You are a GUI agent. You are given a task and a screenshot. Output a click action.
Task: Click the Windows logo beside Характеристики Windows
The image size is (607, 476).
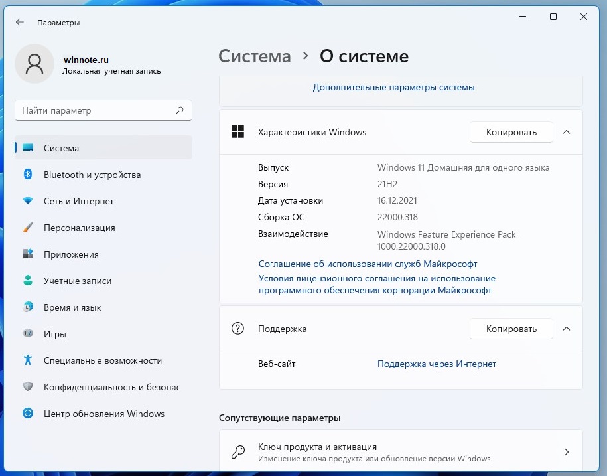[x=237, y=132]
